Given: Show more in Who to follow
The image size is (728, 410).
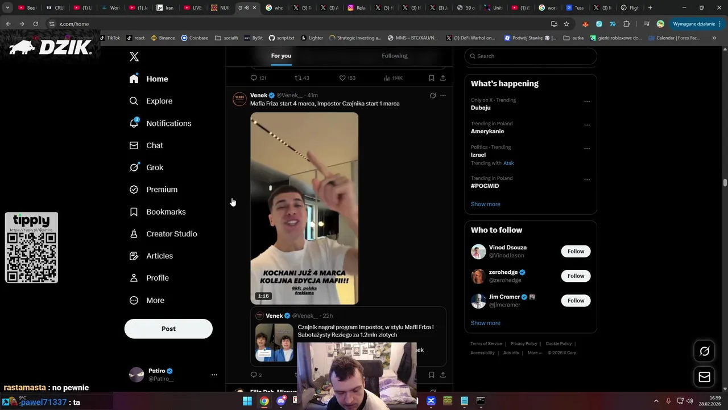Looking at the screenshot, I should (486, 323).
